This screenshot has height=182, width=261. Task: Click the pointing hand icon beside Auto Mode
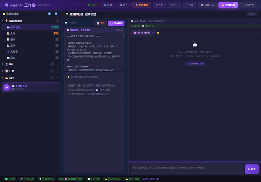pyautogui.click(x=158, y=33)
